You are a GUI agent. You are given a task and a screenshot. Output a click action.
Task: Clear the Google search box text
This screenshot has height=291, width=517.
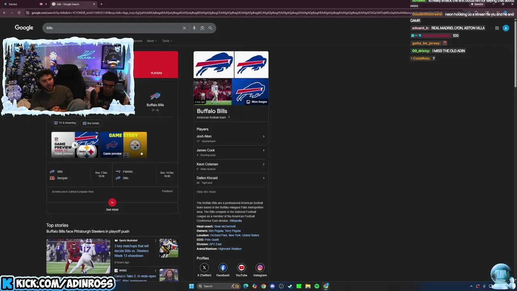coord(184,28)
